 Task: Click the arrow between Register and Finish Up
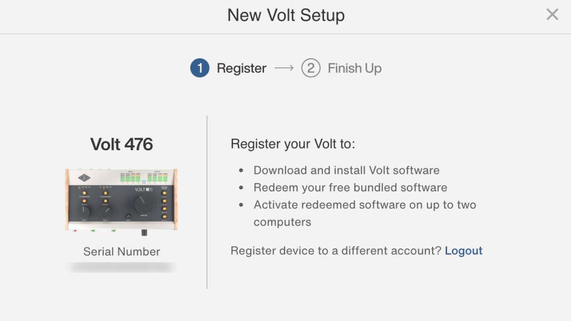[284, 68]
